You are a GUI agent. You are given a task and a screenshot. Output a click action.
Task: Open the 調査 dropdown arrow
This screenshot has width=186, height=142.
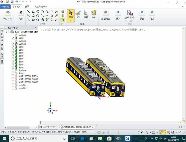click(x=142, y=22)
